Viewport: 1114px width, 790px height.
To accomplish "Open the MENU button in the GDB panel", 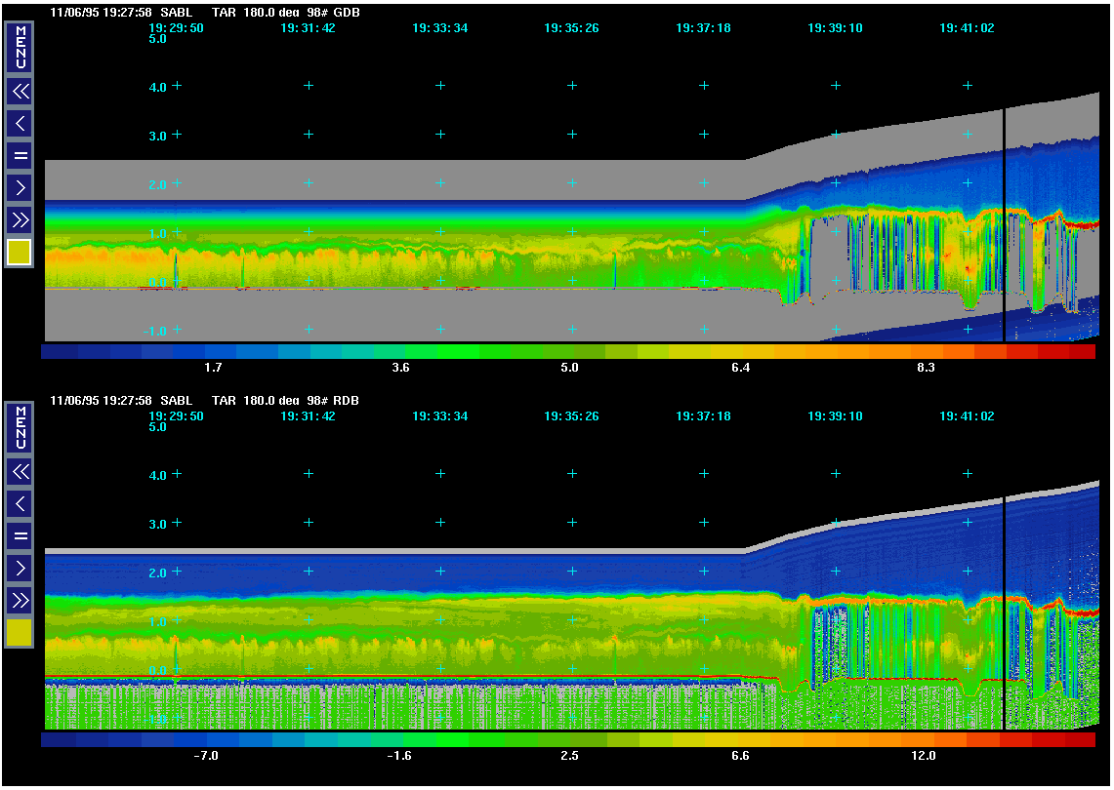I will [20, 47].
